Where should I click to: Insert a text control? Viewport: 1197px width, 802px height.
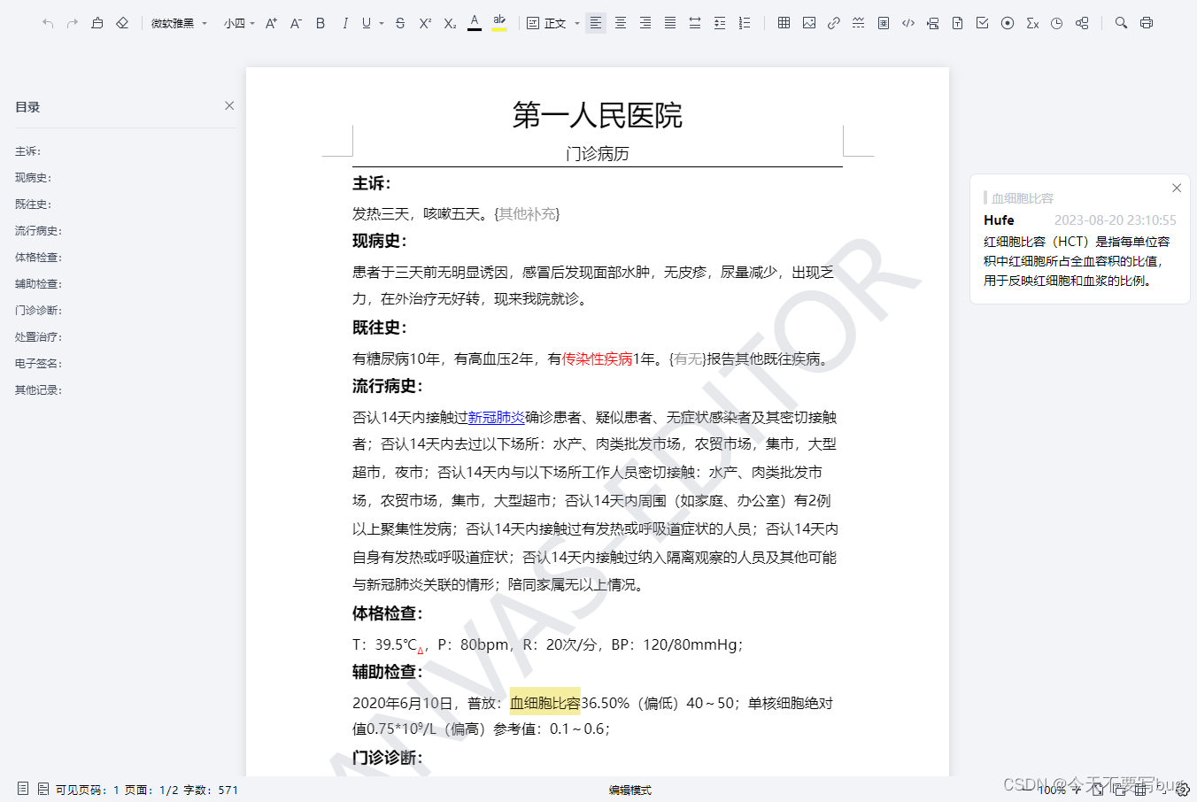pyautogui.click(x=958, y=23)
